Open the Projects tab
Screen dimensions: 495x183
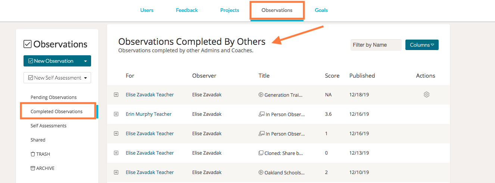pyautogui.click(x=230, y=10)
